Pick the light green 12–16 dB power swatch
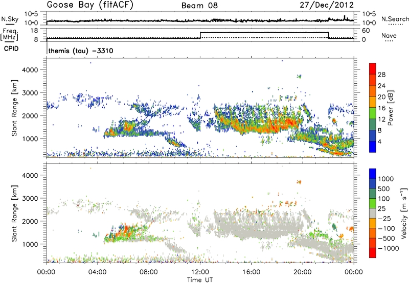The height and width of the screenshot is (283, 409). point(373,113)
